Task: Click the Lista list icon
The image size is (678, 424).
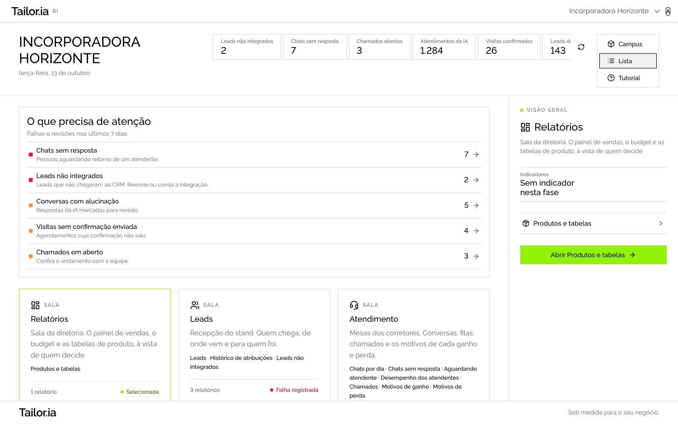Action: pos(611,61)
